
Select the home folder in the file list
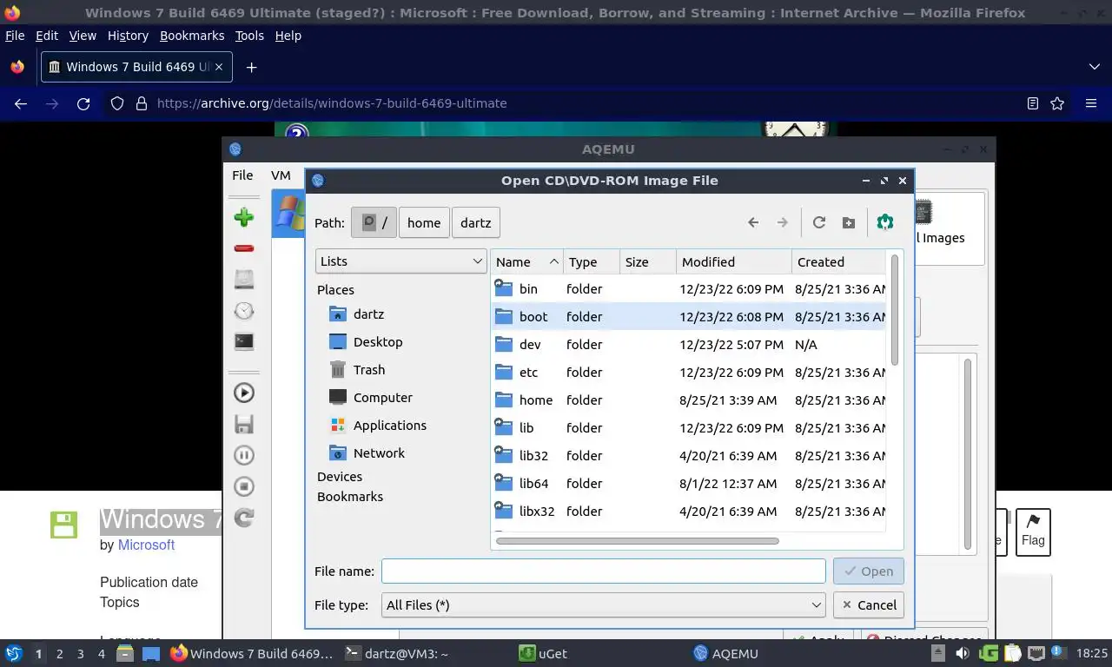pos(688,400)
